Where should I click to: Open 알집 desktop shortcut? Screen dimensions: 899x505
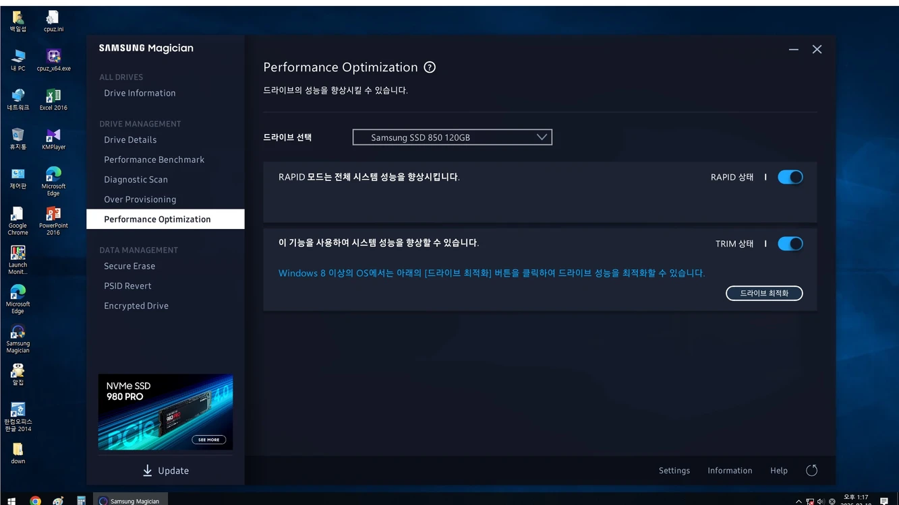(x=18, y=374)
